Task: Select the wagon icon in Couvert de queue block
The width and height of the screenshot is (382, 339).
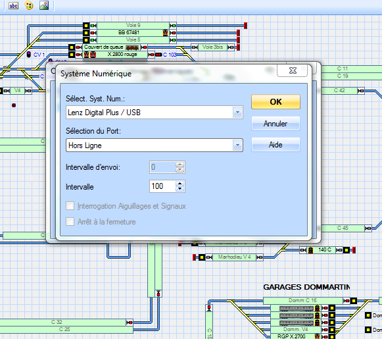Action: (133, 47)
